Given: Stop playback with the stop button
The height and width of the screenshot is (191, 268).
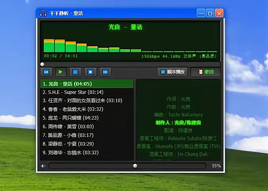Looking at the screenshot, I should [90, 72].
